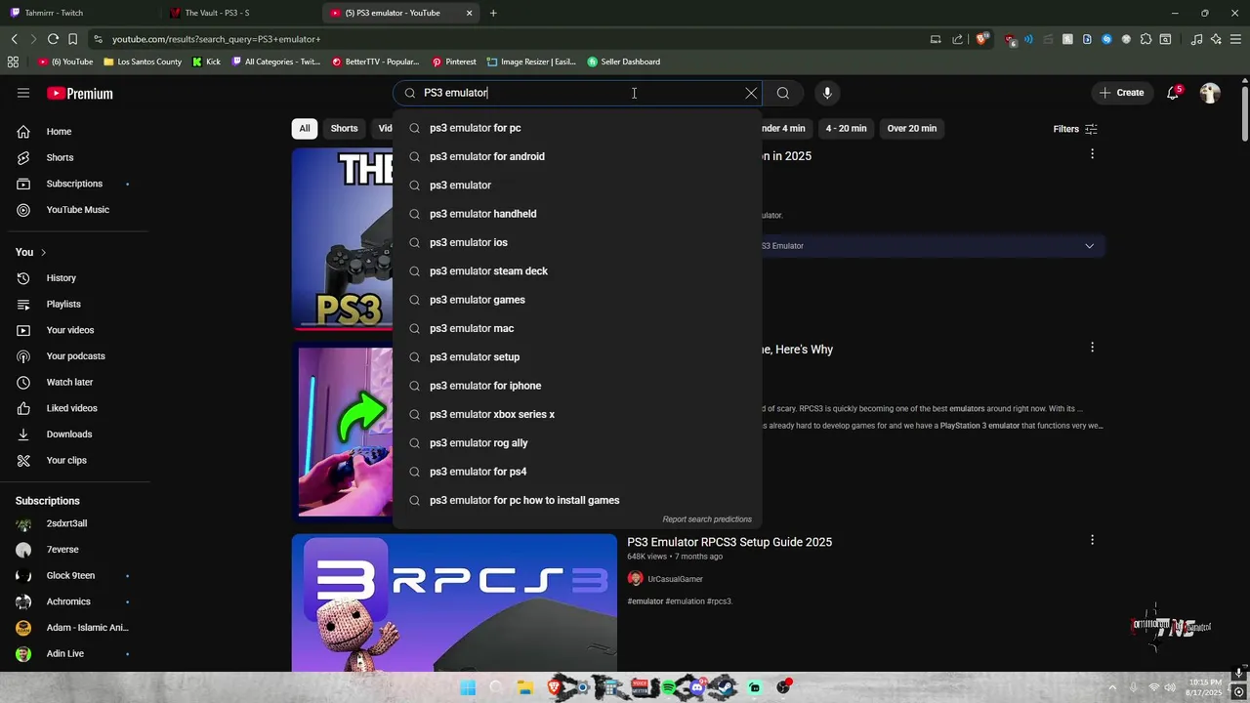Choose suggestion ps3 emulator for android

[576, 156]
